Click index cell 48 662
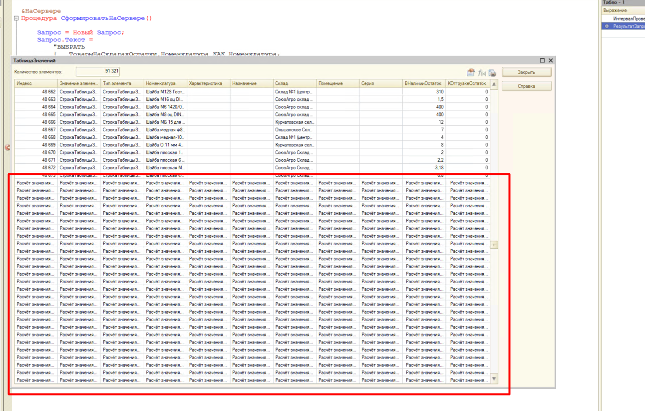 pos(36,92)
